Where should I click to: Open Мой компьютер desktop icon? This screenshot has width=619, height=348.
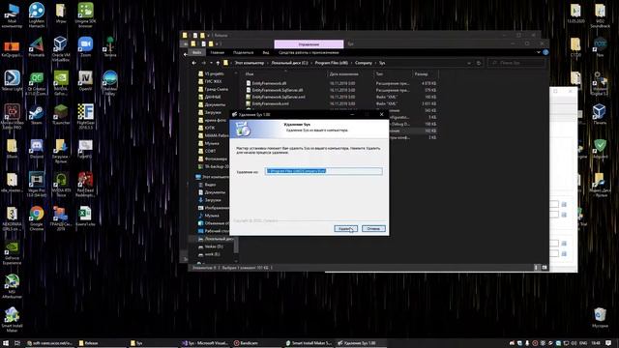click(x=12, y=15)
